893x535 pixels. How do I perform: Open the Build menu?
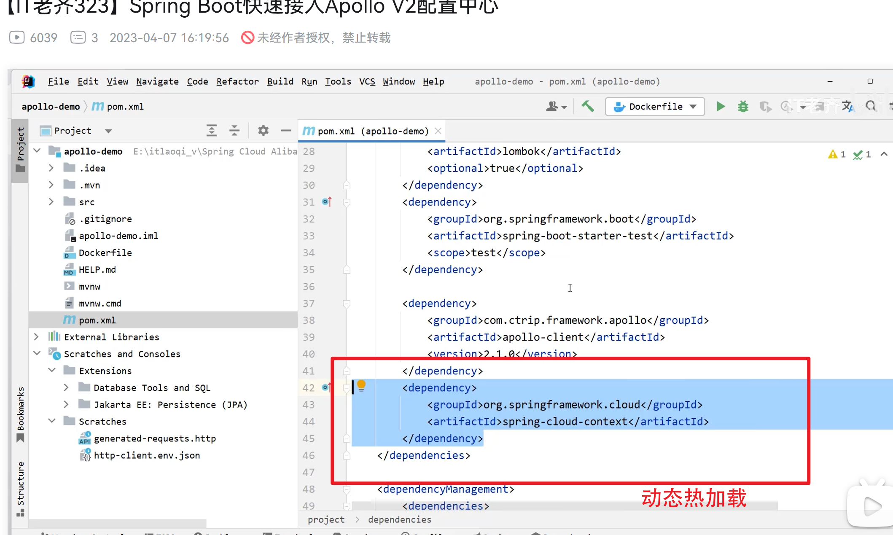pyautogui.click(x=280, y=81)
